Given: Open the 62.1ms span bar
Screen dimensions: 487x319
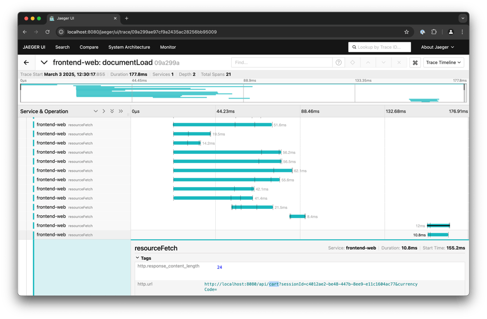Looking at the screenshot, I should coord(233,170).
